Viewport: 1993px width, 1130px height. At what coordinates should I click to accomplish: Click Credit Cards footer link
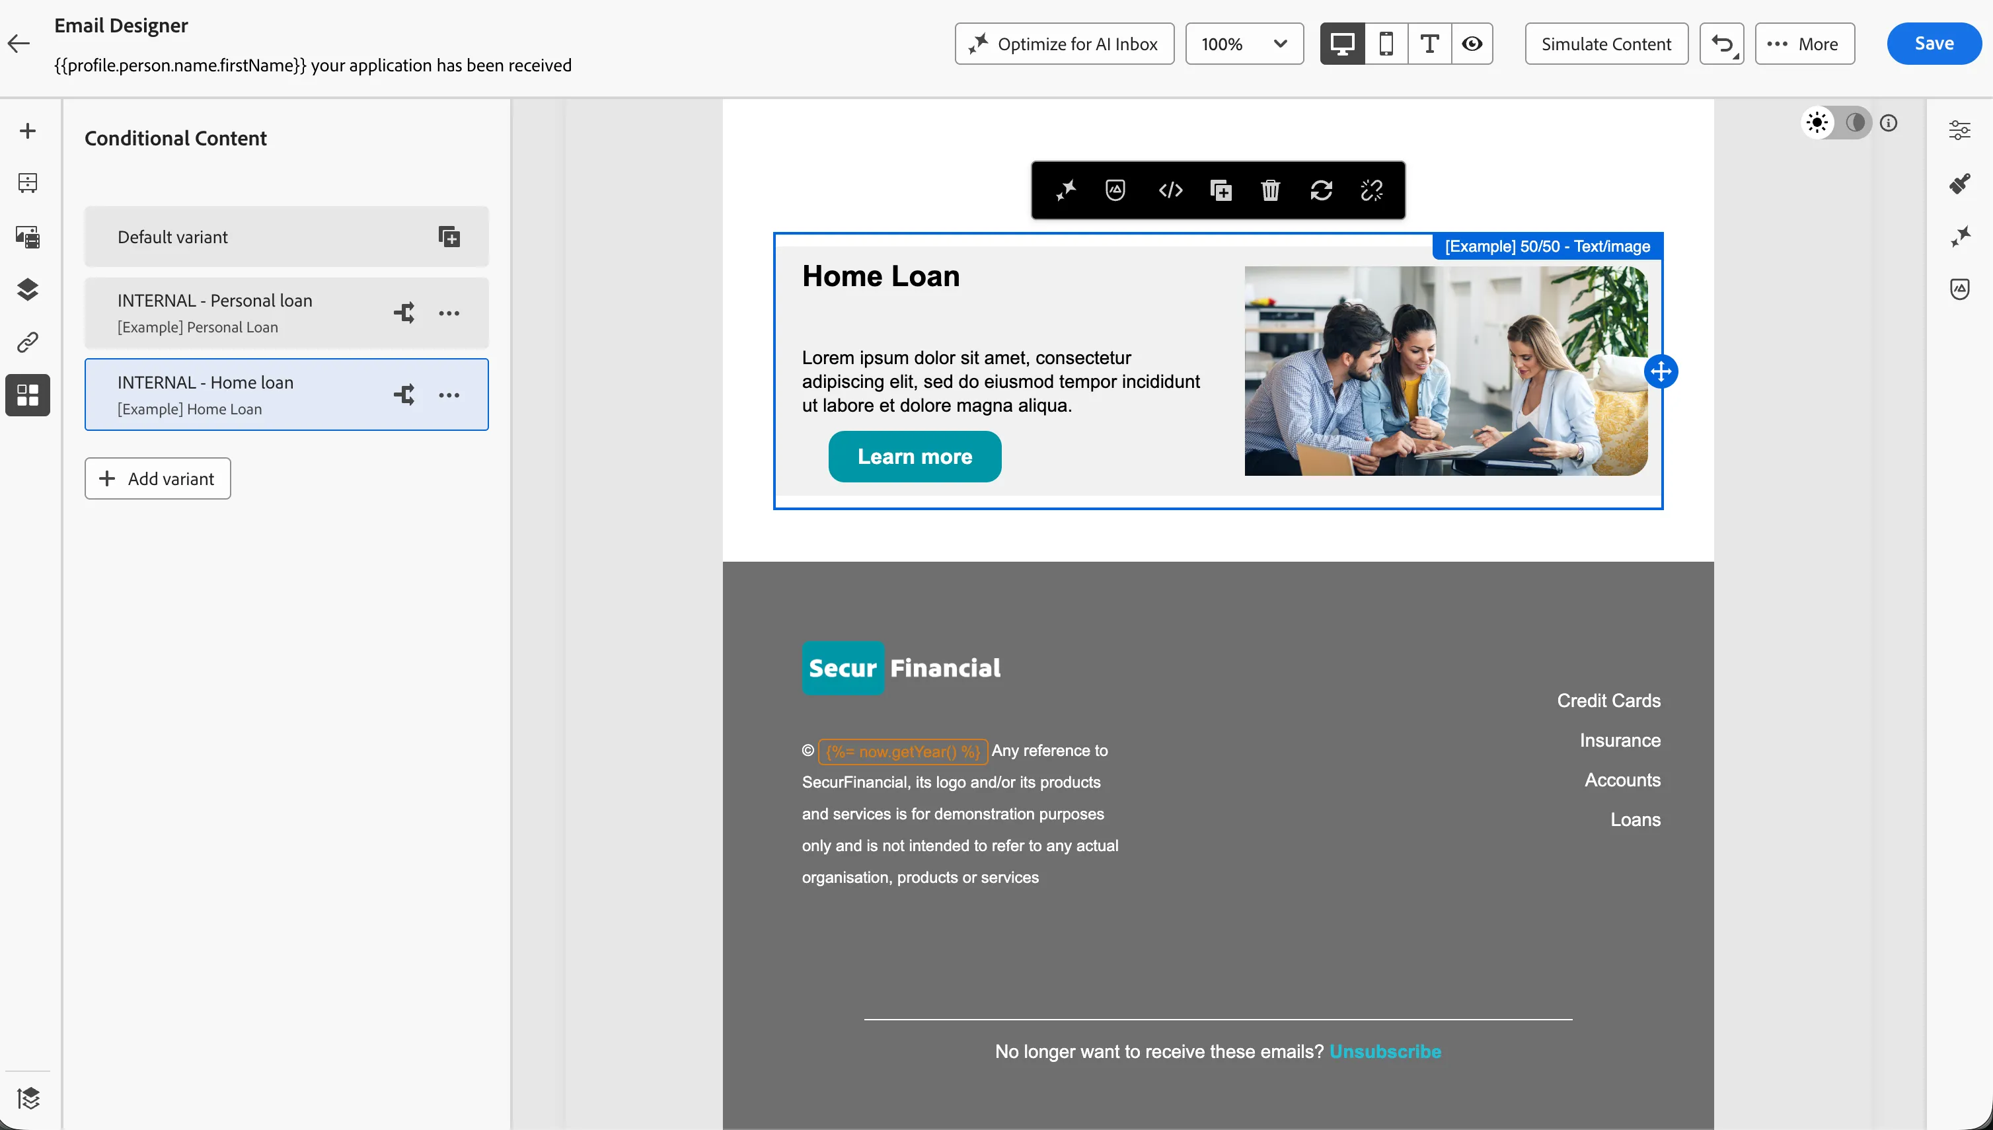(x=1608, y=701)
